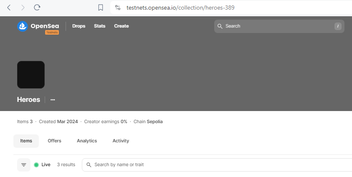The image size is (352, 177).
Task: Switch to the Activity tab
Action: coord(121,141)
